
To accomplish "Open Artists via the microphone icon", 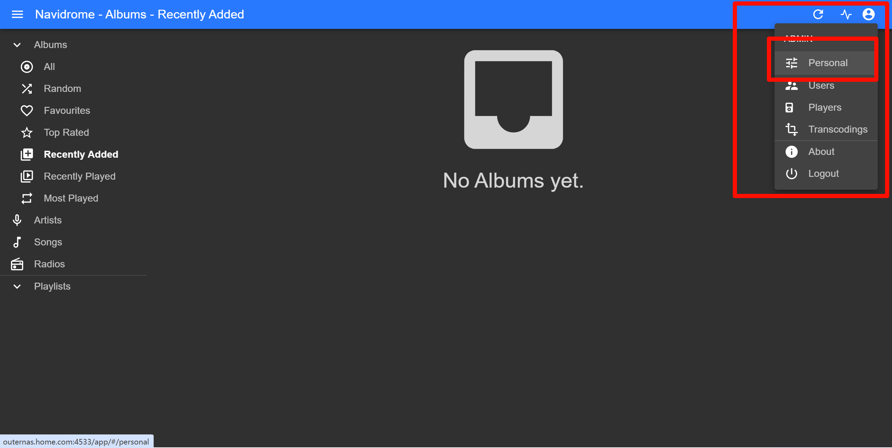I will coord(17,220).
